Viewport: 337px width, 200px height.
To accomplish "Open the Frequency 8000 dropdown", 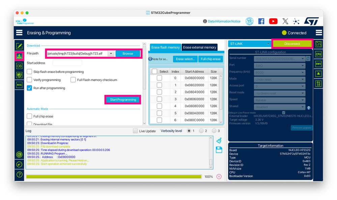I will point(279,72).
